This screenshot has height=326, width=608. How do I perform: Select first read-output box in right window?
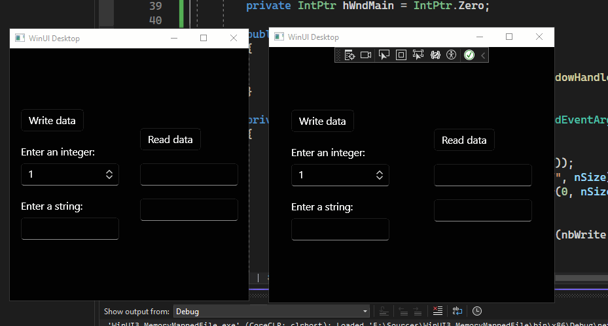pos(483,175)
